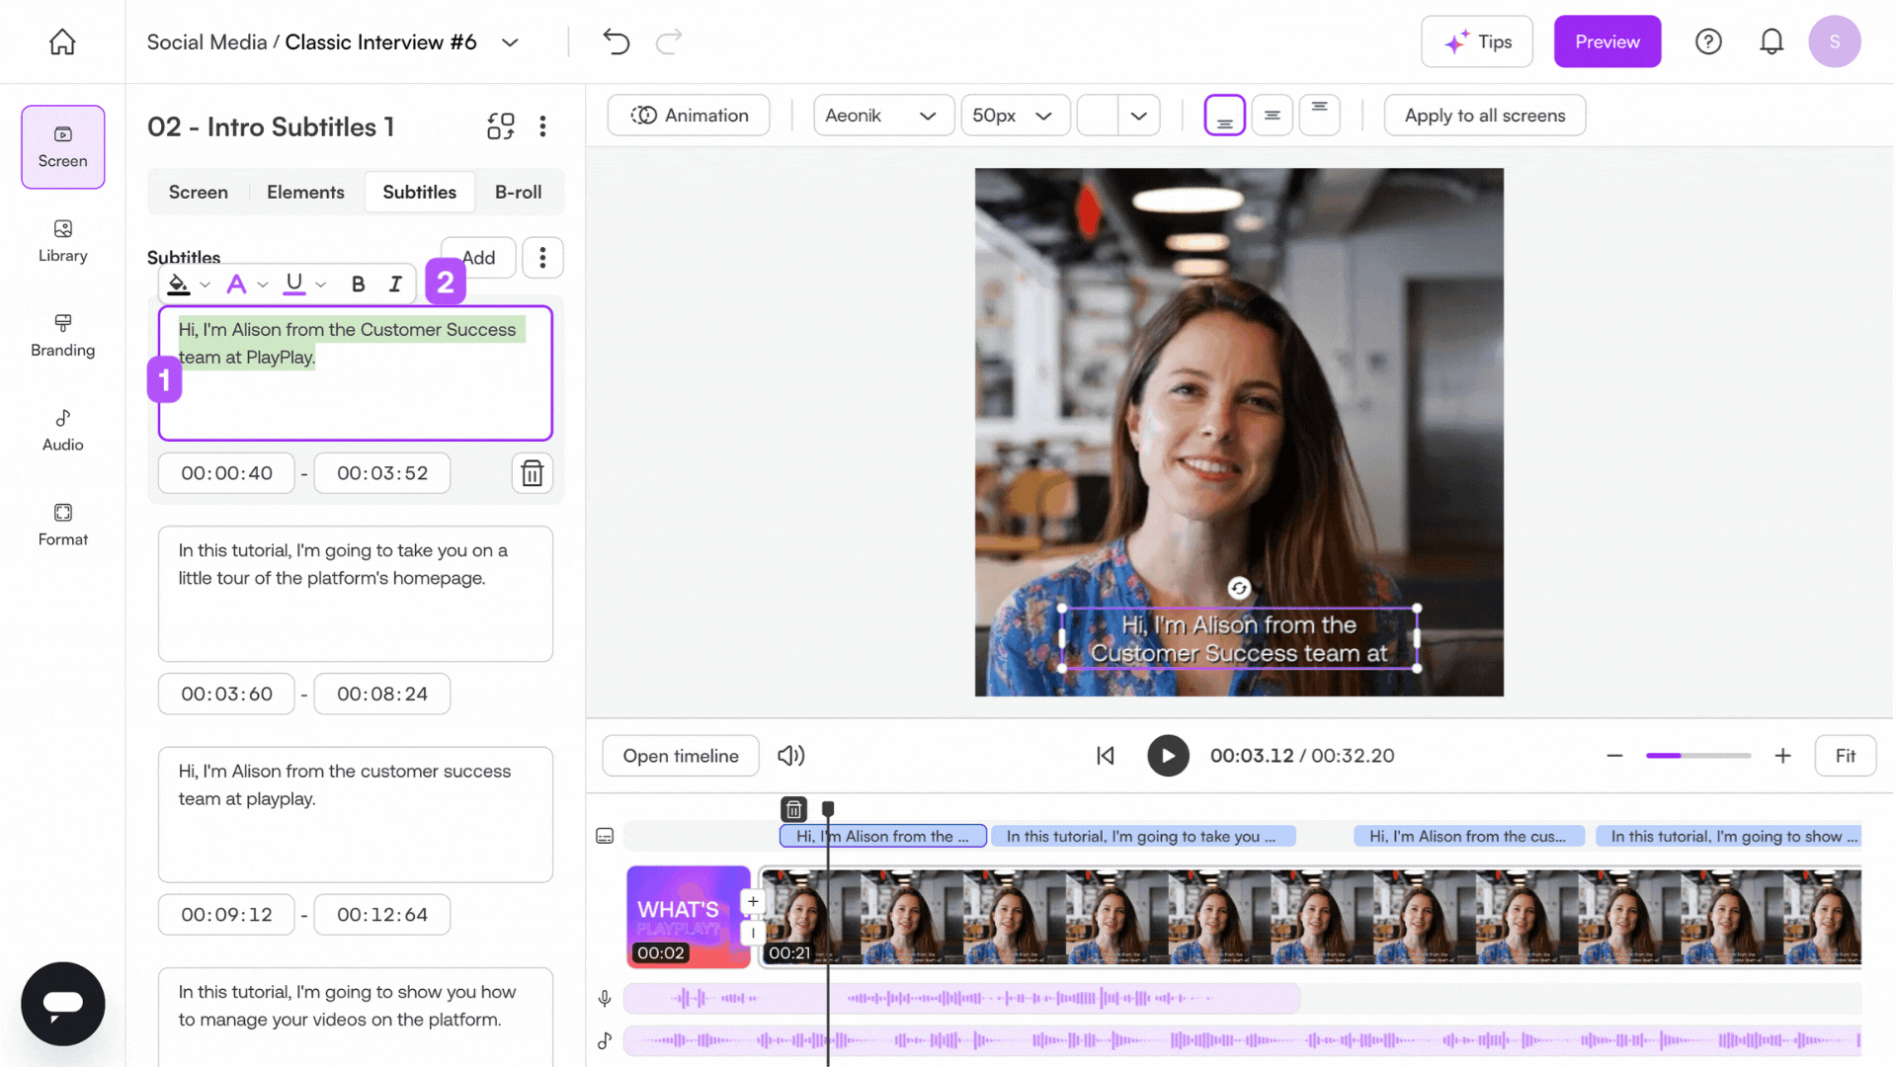Click the timeline zoom slider

click(x=1697, y=756)
